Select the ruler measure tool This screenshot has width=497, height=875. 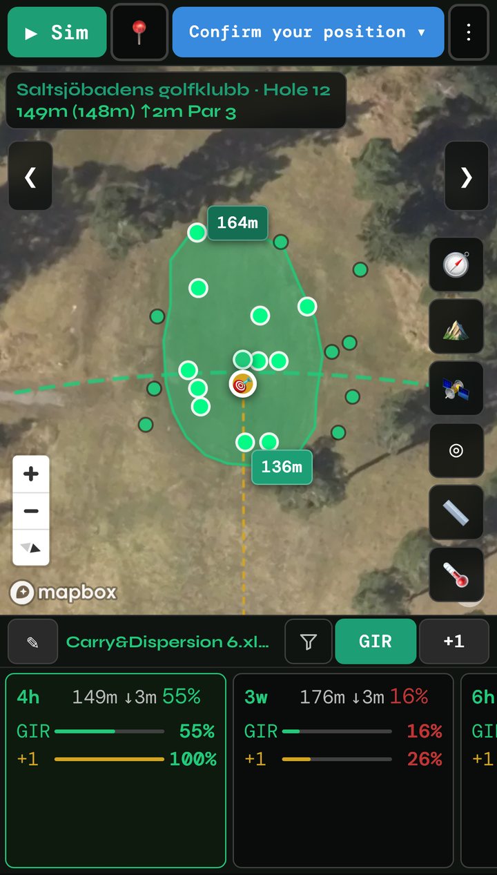[456, 513]
